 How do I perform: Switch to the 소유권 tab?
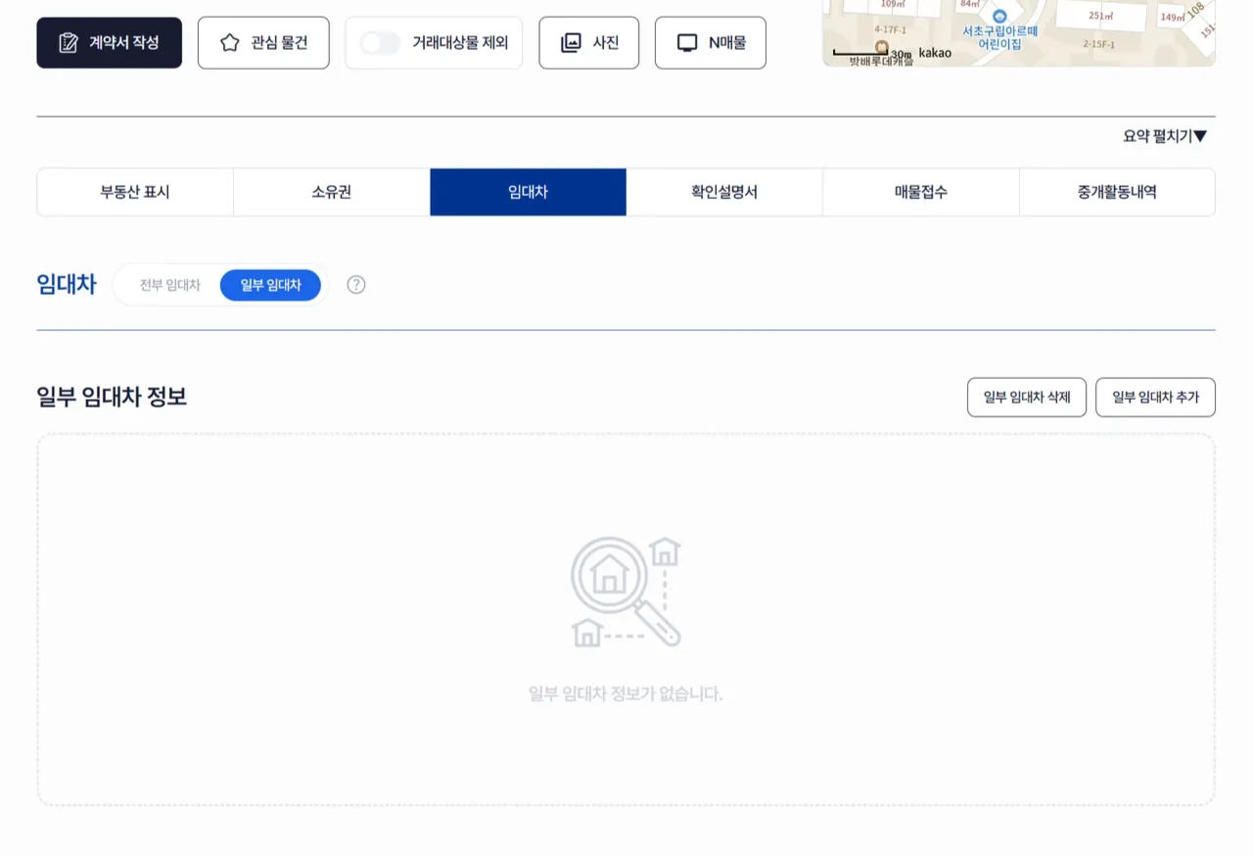[332, 192]
